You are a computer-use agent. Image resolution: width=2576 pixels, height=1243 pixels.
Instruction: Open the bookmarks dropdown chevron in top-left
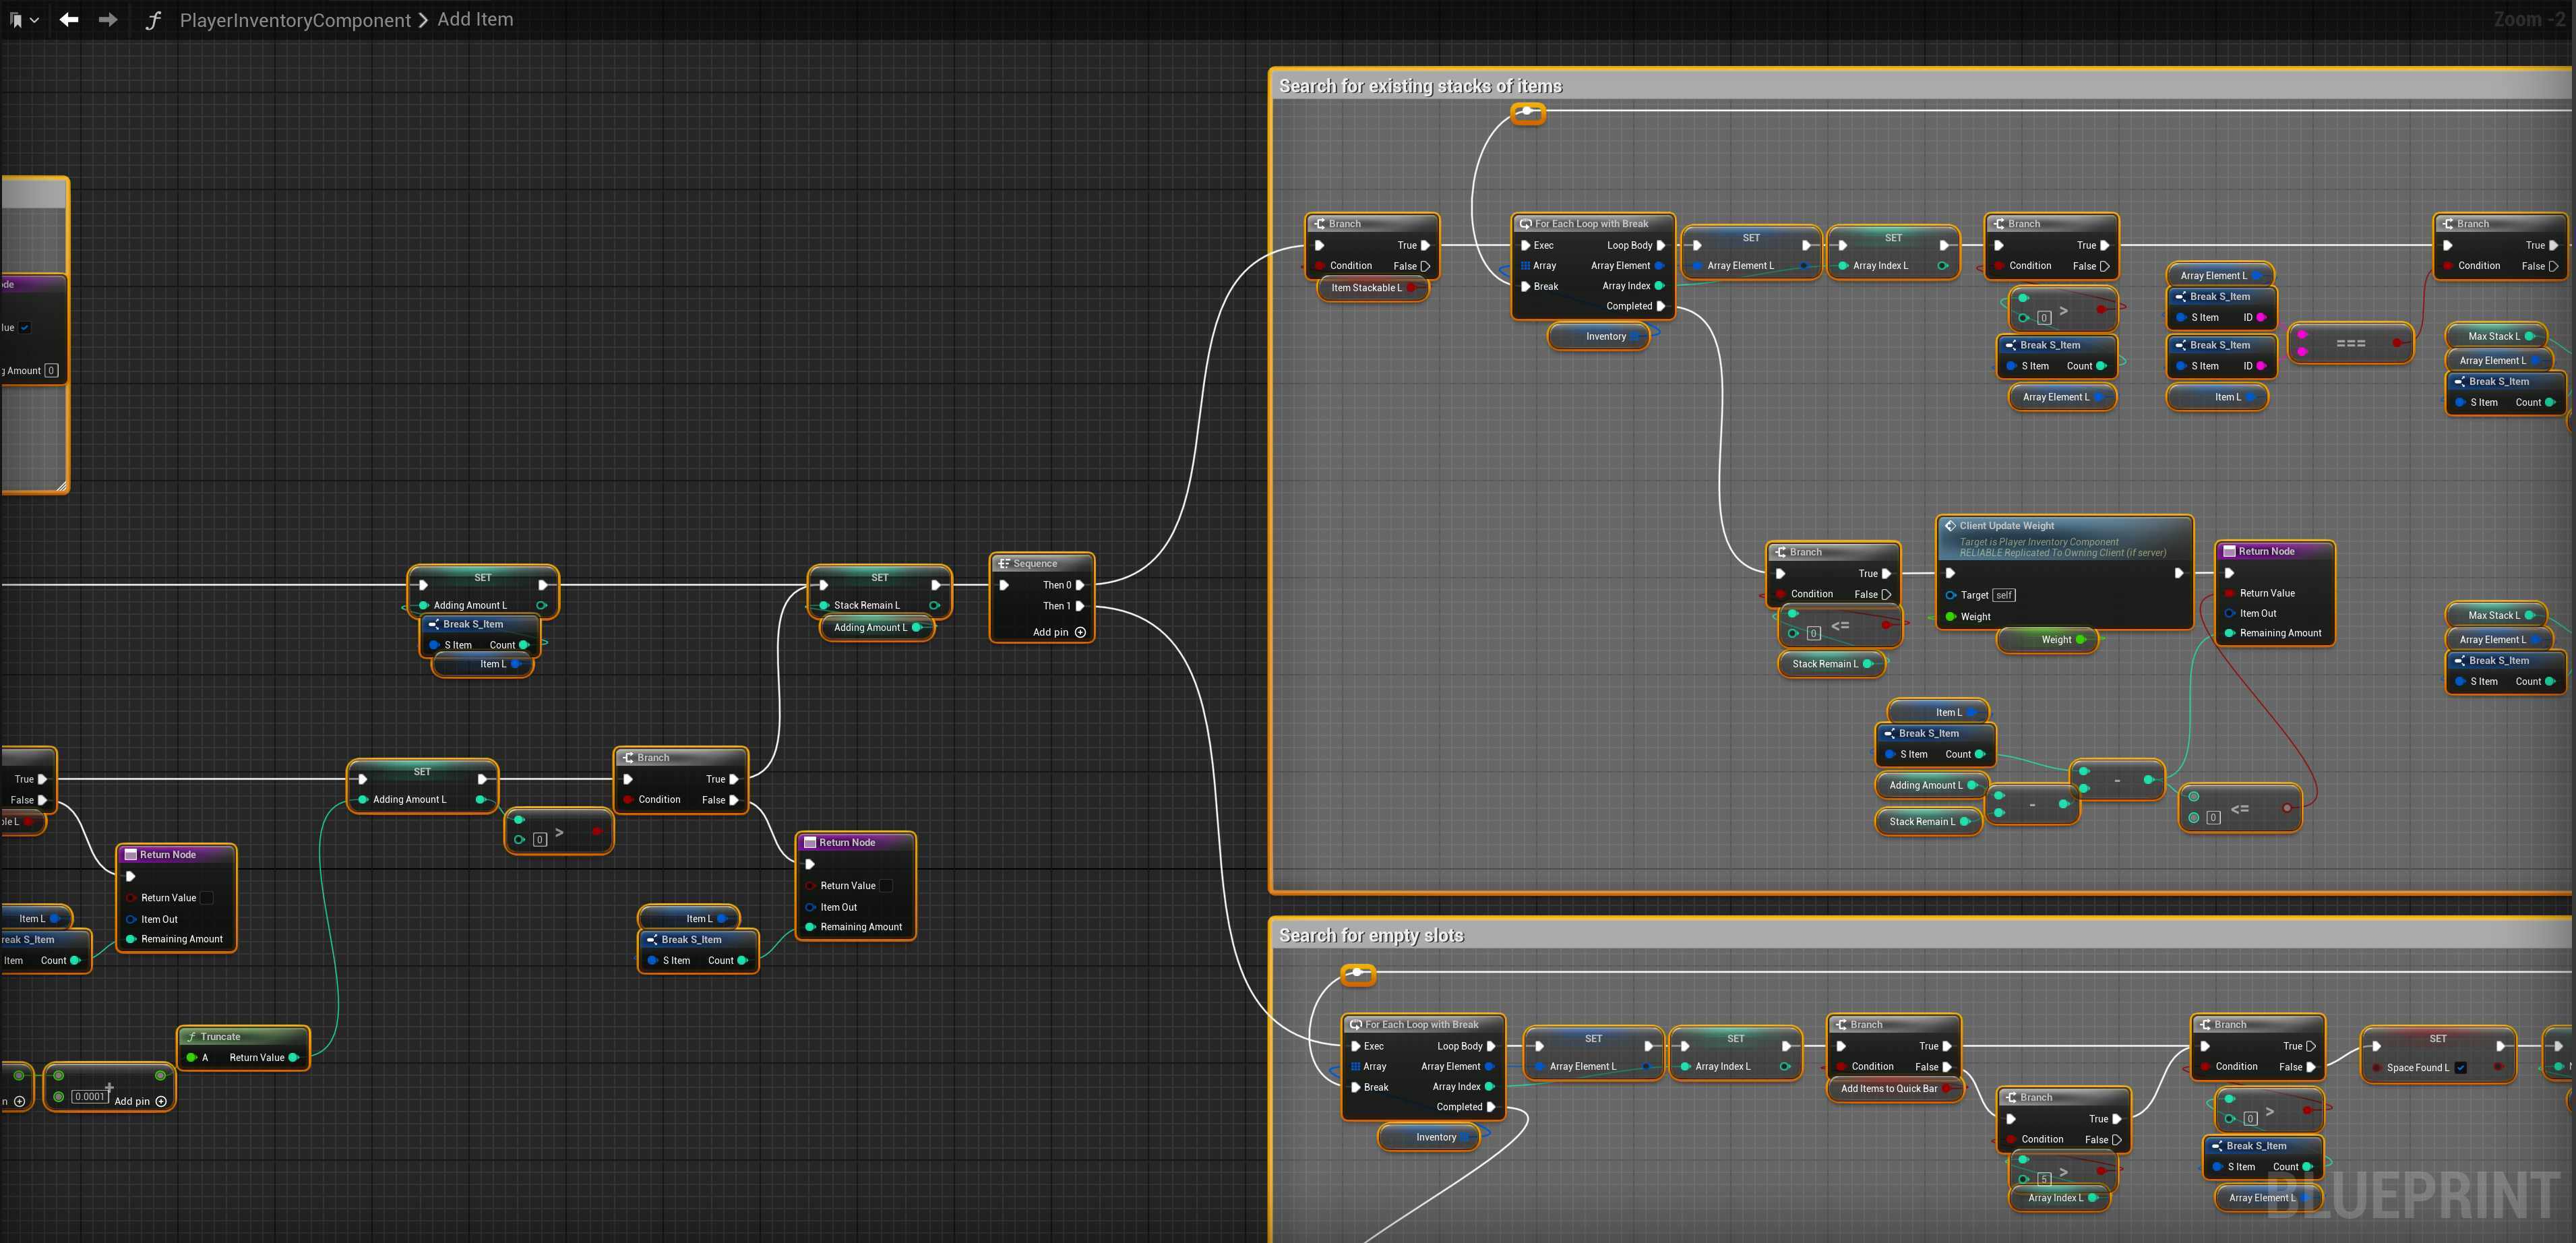pos(34,20)
